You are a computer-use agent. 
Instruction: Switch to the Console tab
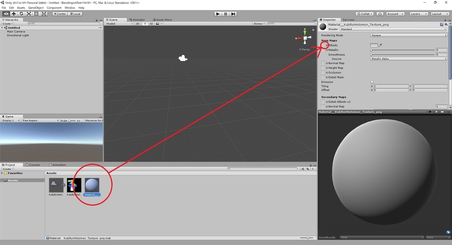click(33, 165)
